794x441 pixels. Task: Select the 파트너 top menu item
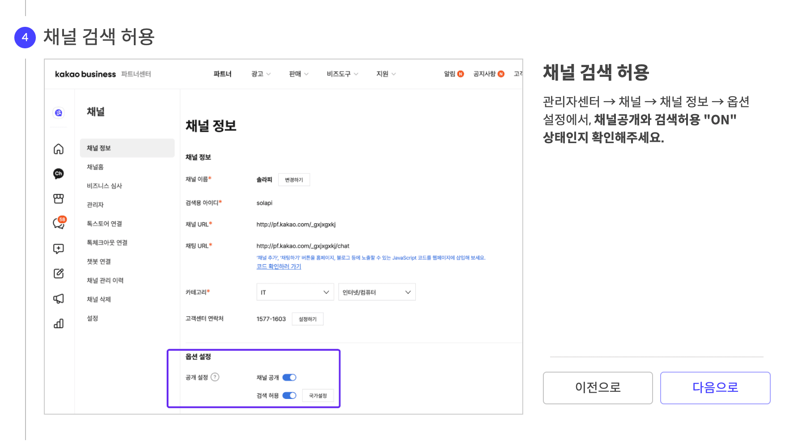[222, 74]
